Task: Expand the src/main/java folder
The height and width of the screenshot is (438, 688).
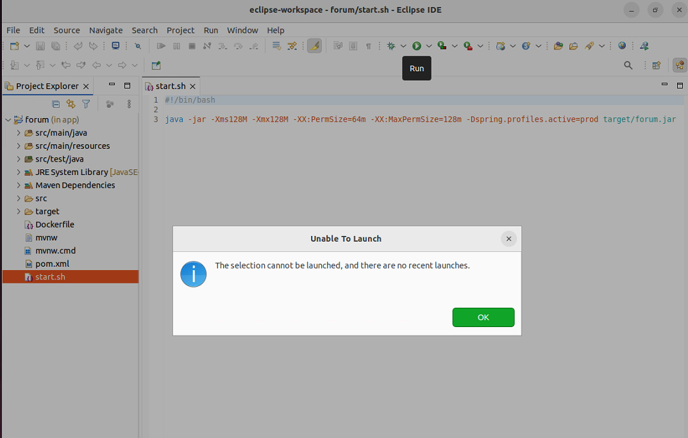Action: [19, 133]
